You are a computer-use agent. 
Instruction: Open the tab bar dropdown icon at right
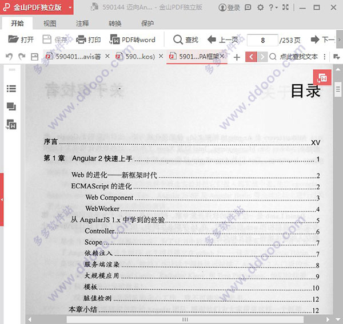point(337,57)
